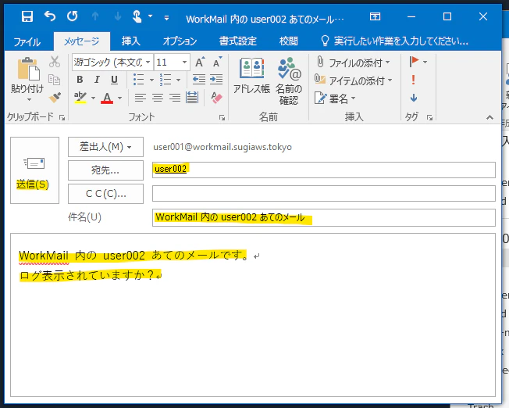The image size is (509, 408).
Task: Open the アイテムの添付 attach item menu
Action: [x=354, y=80]
